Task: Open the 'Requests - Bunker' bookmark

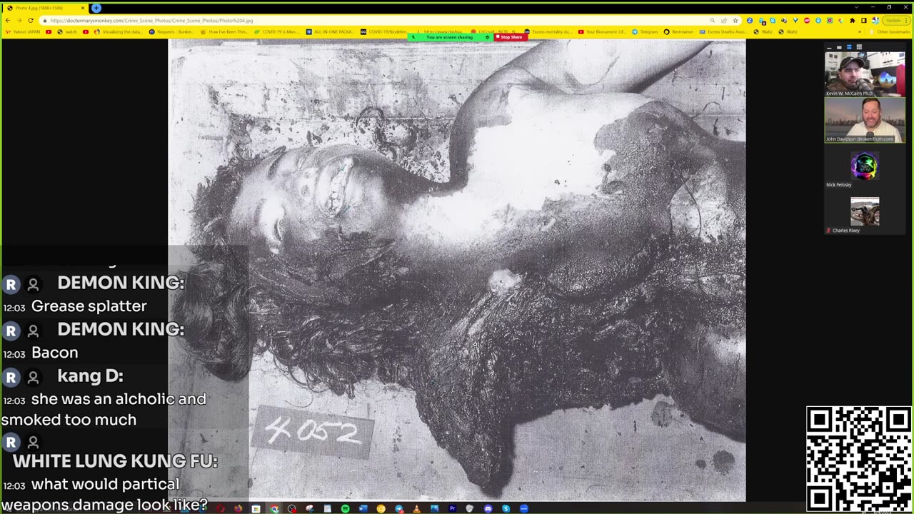Action: pos(171,32)
